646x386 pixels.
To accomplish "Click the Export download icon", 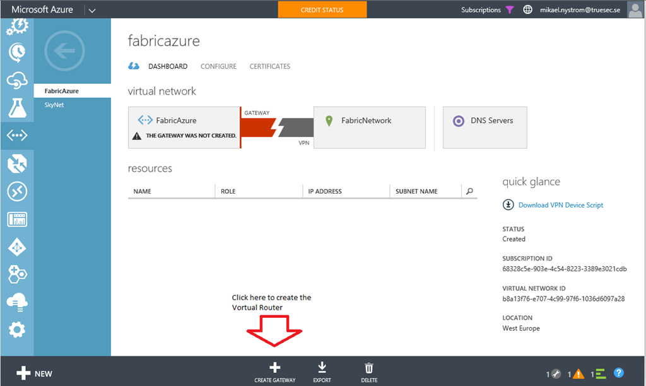I will (322, 371).
